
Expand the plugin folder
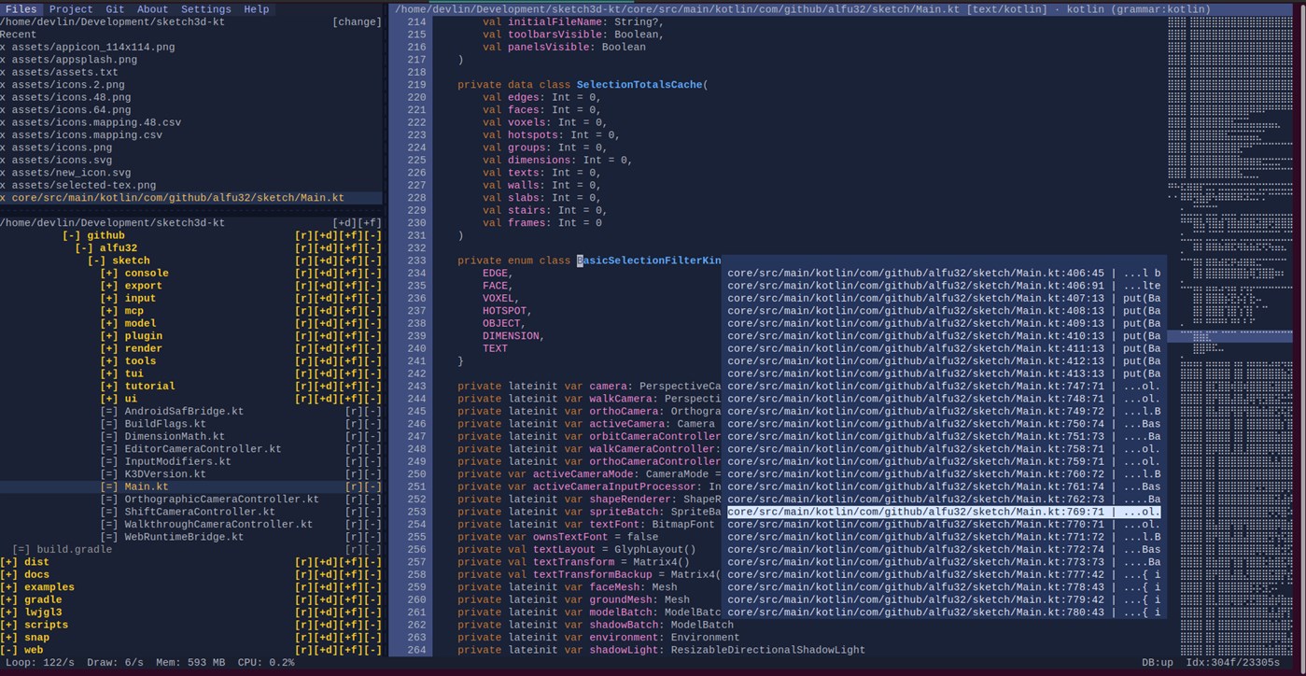pos(109,336)
